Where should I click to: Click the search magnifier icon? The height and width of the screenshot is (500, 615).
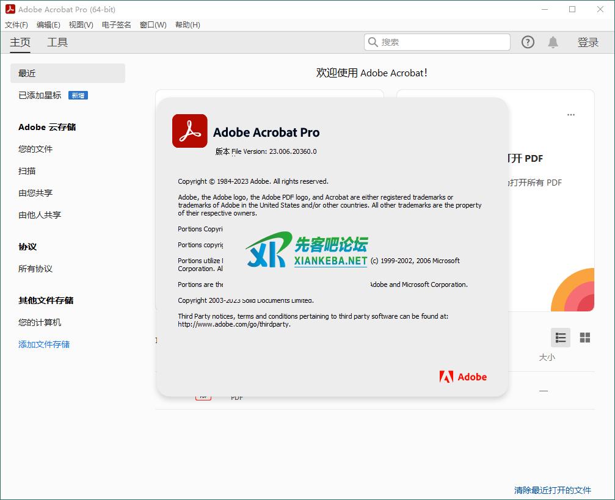(373, 42)
